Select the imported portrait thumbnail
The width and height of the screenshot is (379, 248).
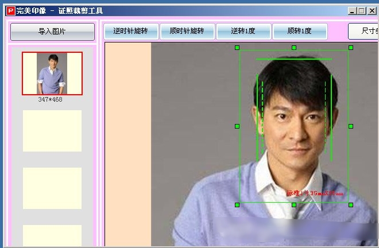point(52,73)
